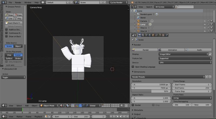
Task: Toggle visibility eye for the Lamp row
Action: click(x=205, y=24)
